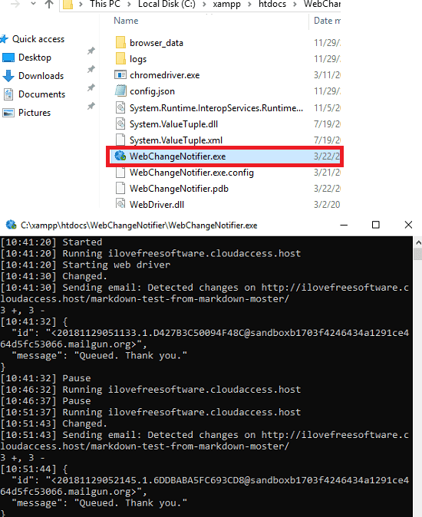The width and height of the screenshot is (422, 517).
Task: Click the Downloads arrow icon in sidebar
Action: [x=8, y=76]
